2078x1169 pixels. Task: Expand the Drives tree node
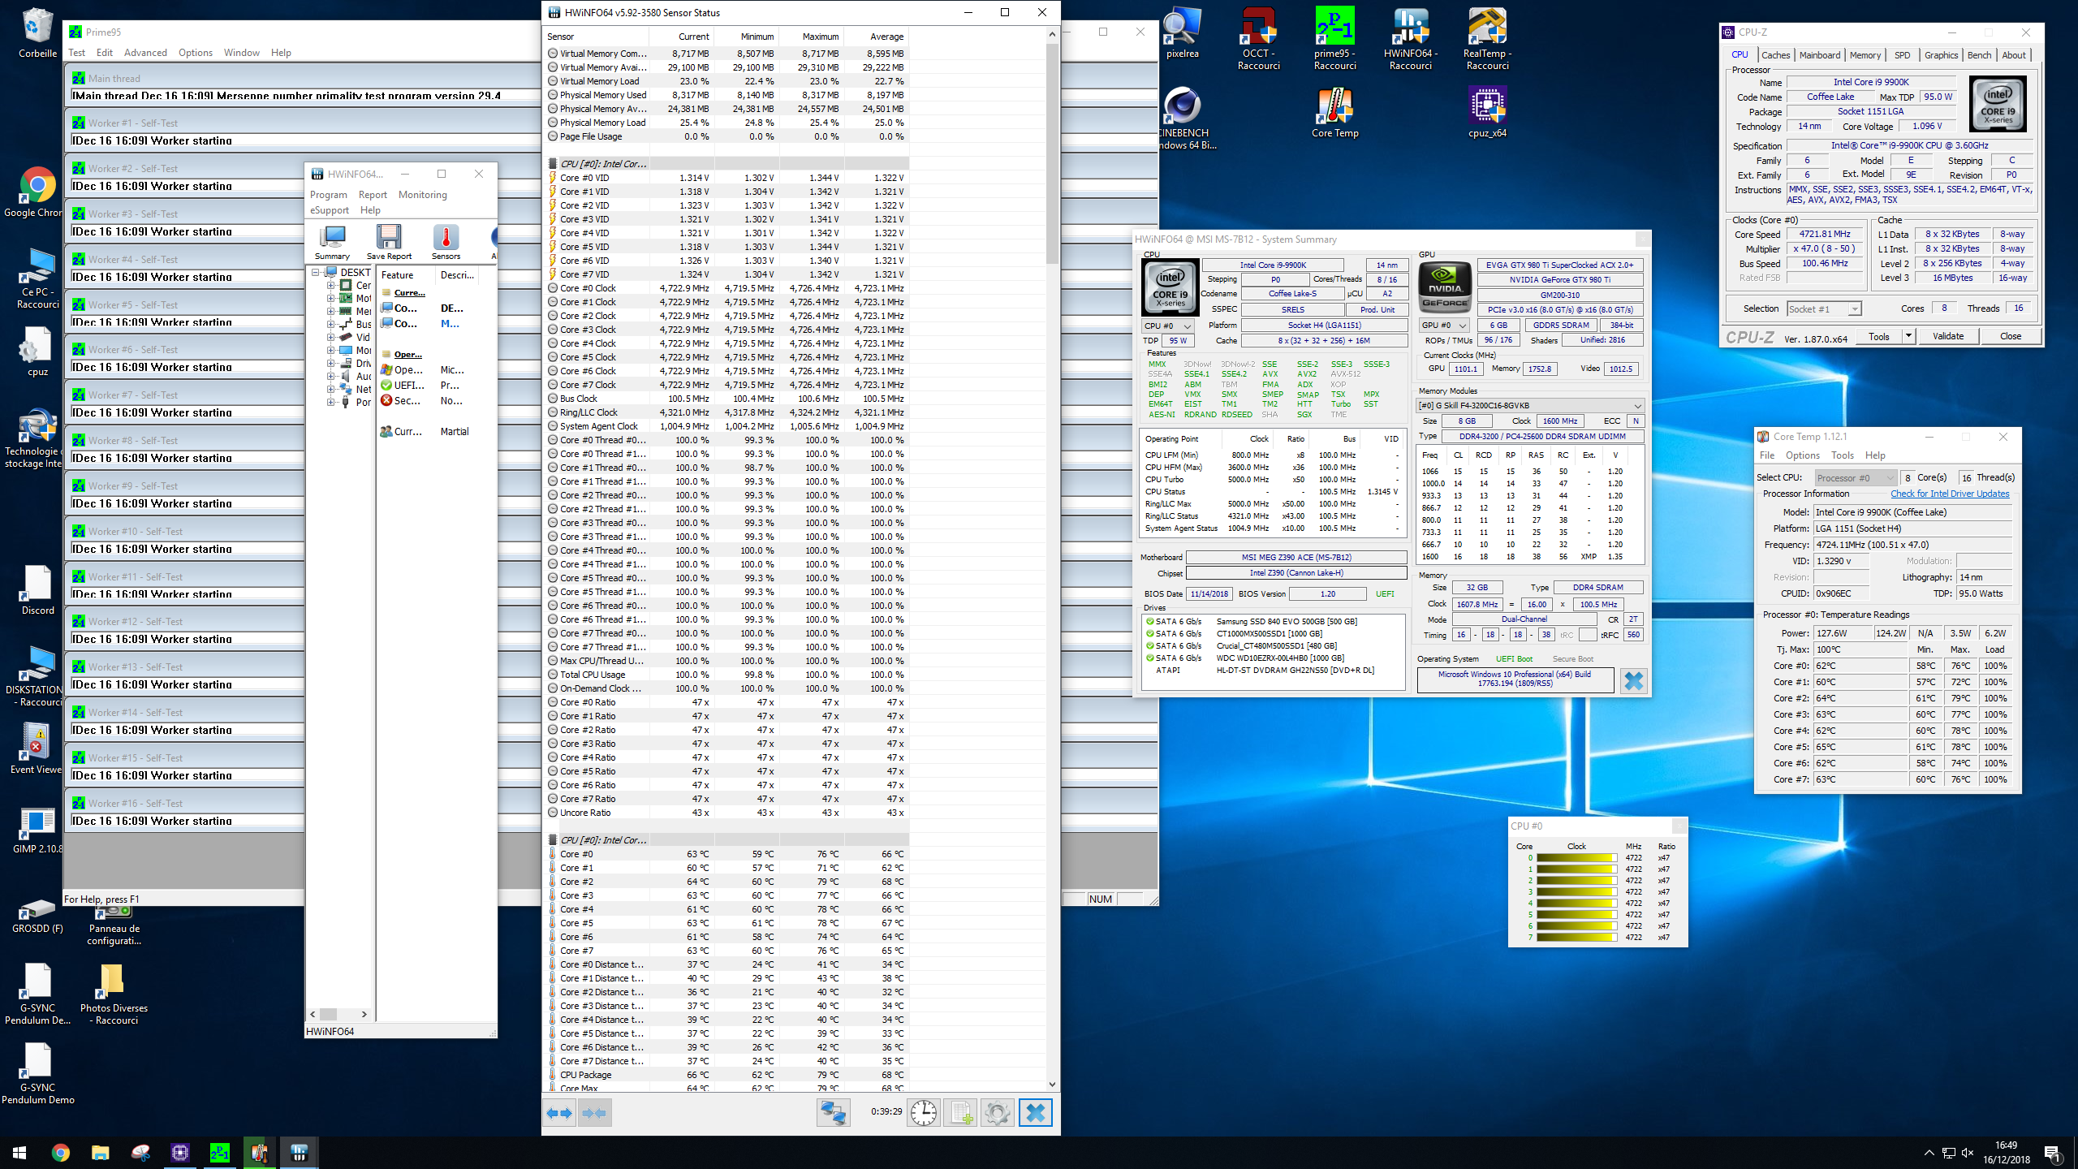(330, 364)
